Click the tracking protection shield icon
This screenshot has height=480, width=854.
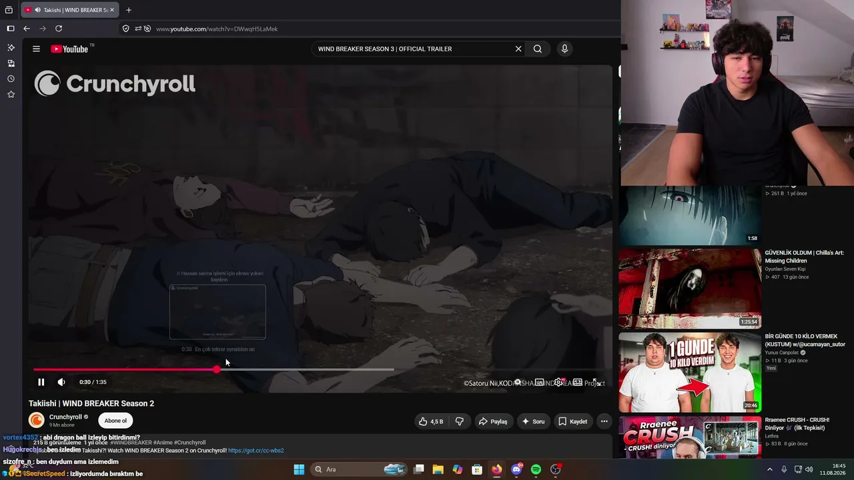pos(125,29)
